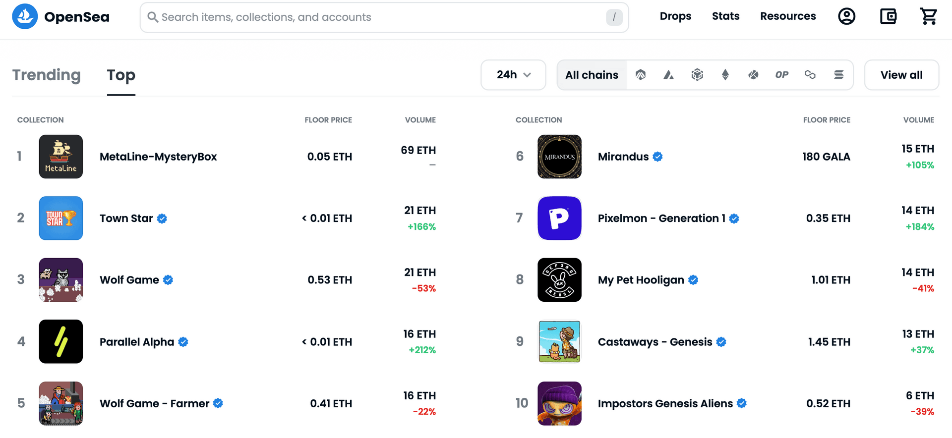
Task: Click +212% volume change for Parallel Alpha
Action: (422, 350)
